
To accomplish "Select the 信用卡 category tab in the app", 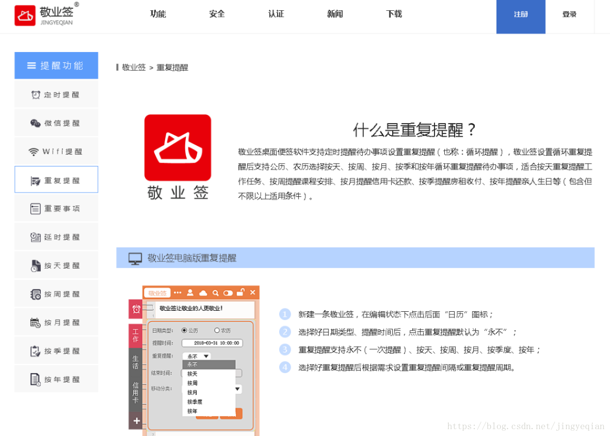I will click(x=136, y=393).
